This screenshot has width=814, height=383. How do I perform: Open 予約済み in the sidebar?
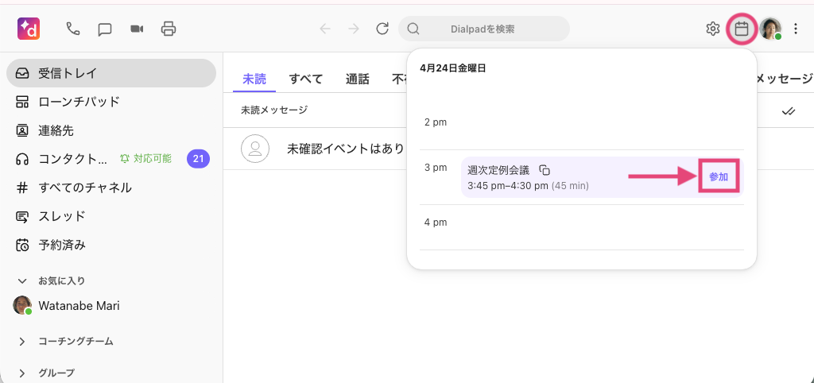click(x=111, y=245)
